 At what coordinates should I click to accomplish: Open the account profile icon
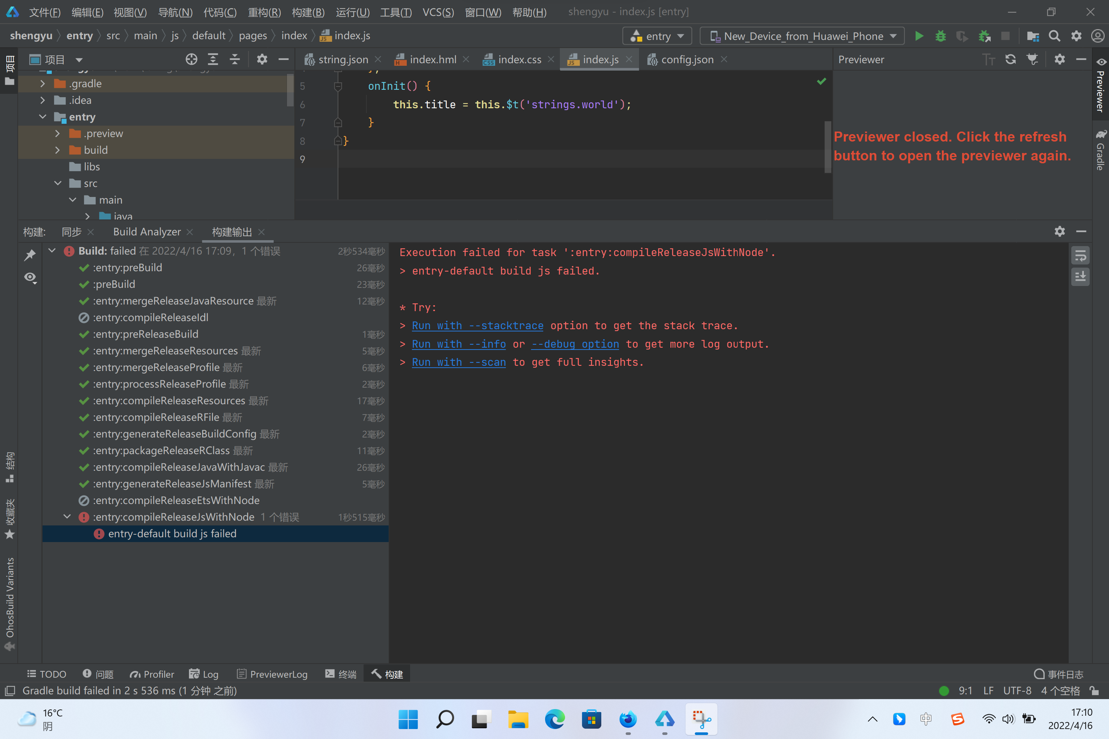click(1098, 36)
